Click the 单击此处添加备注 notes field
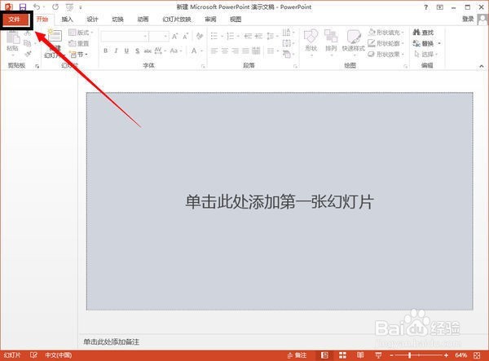489x361 pixels. tap(112, 341)
